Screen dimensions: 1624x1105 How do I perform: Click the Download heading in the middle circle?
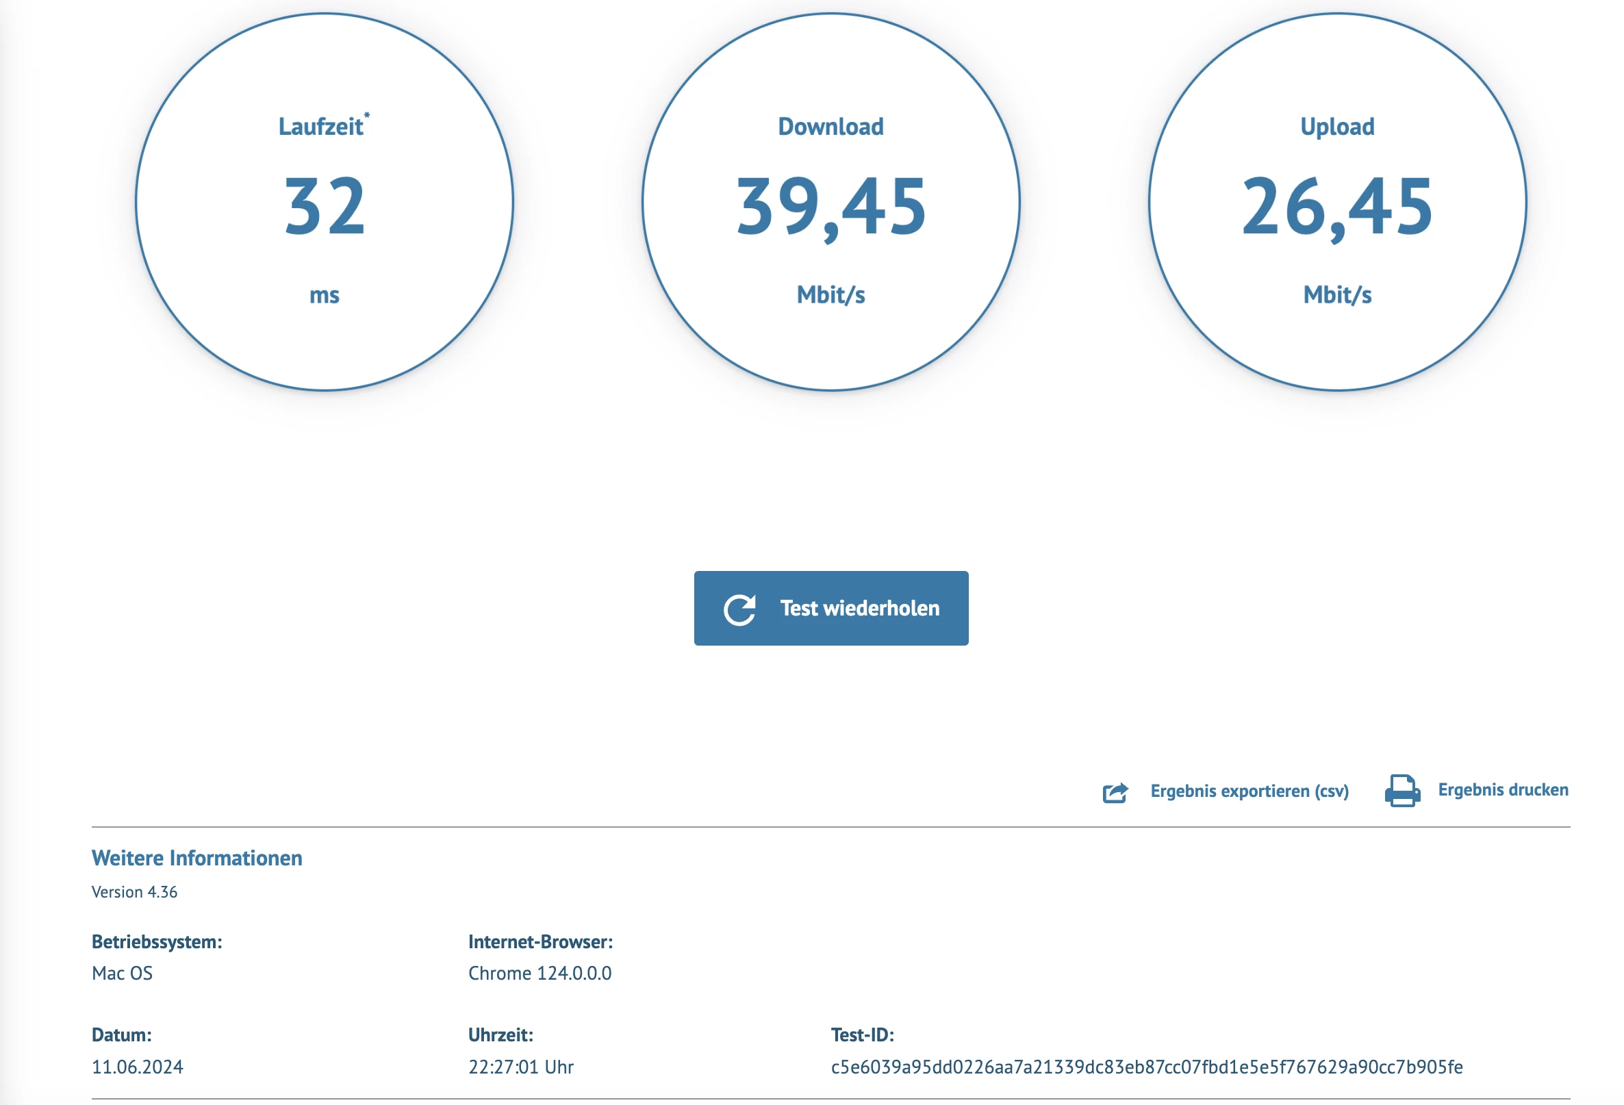click(x=830, y=127)
